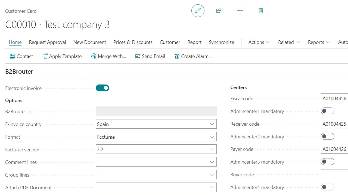Open the Synchronize tab
Image resolution: width=348 pixels, height=195 pixels.
221,42
